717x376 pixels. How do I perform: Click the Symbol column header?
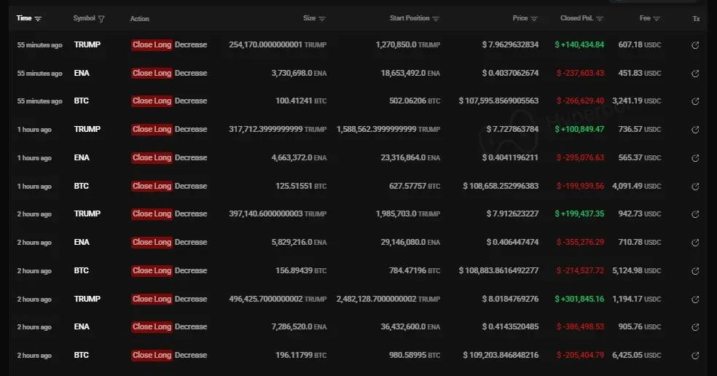(84, 18)
